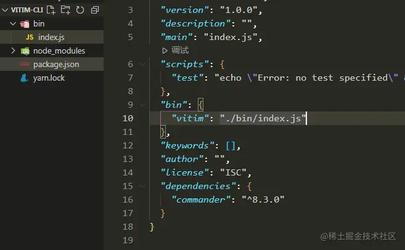This screenshot has height=250, width=405.
Task: Click the New Folder icon in explorer header
Action: pos(65,10)
